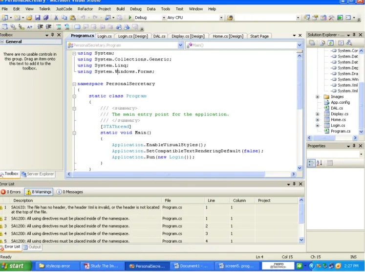
Task: Toggle the 8 Warnings filter button
Action: click(x=39, y=192)
